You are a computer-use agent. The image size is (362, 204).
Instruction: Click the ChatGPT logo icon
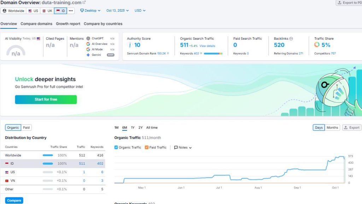point(88,38)
